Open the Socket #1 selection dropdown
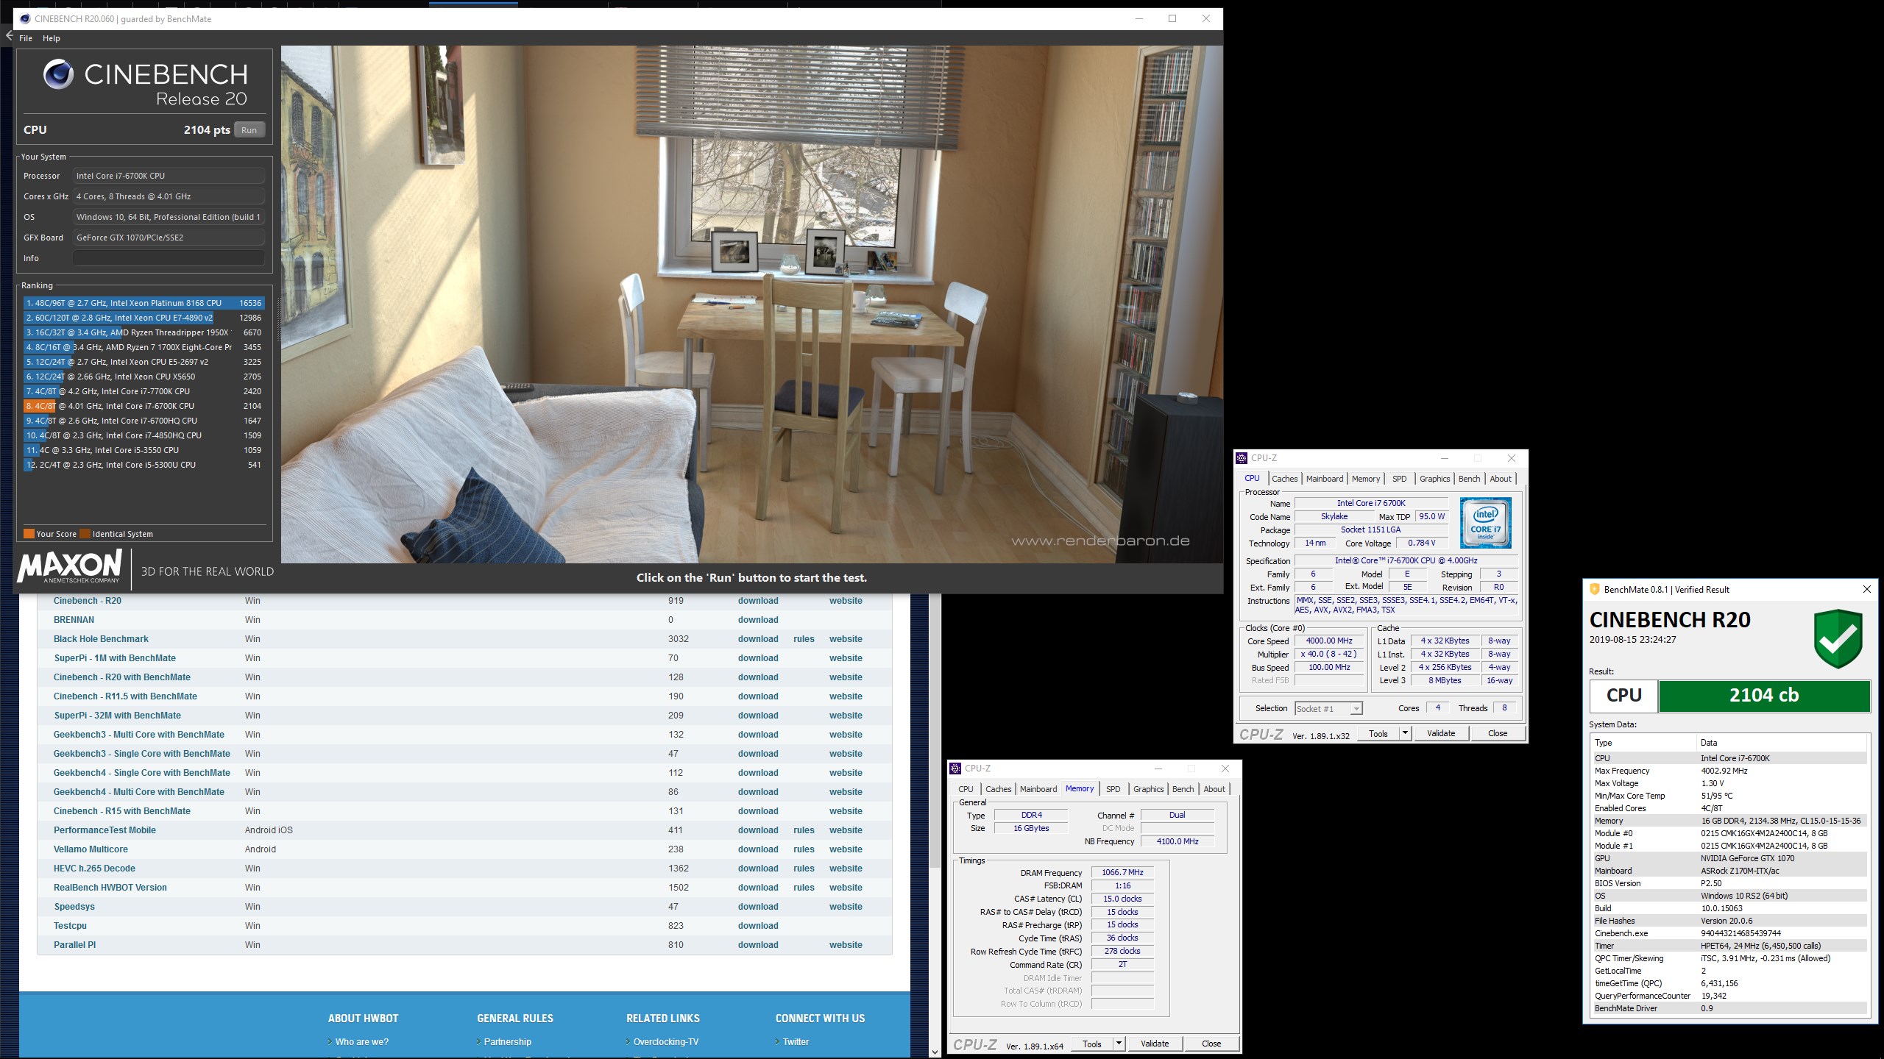The image size is (1884, 1059). pyautogui.click(x=1328, y=709)
